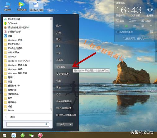Open 下载 in the start menu
The height and width of the screenshot is (138, 157).
click(x=58, y=53)
